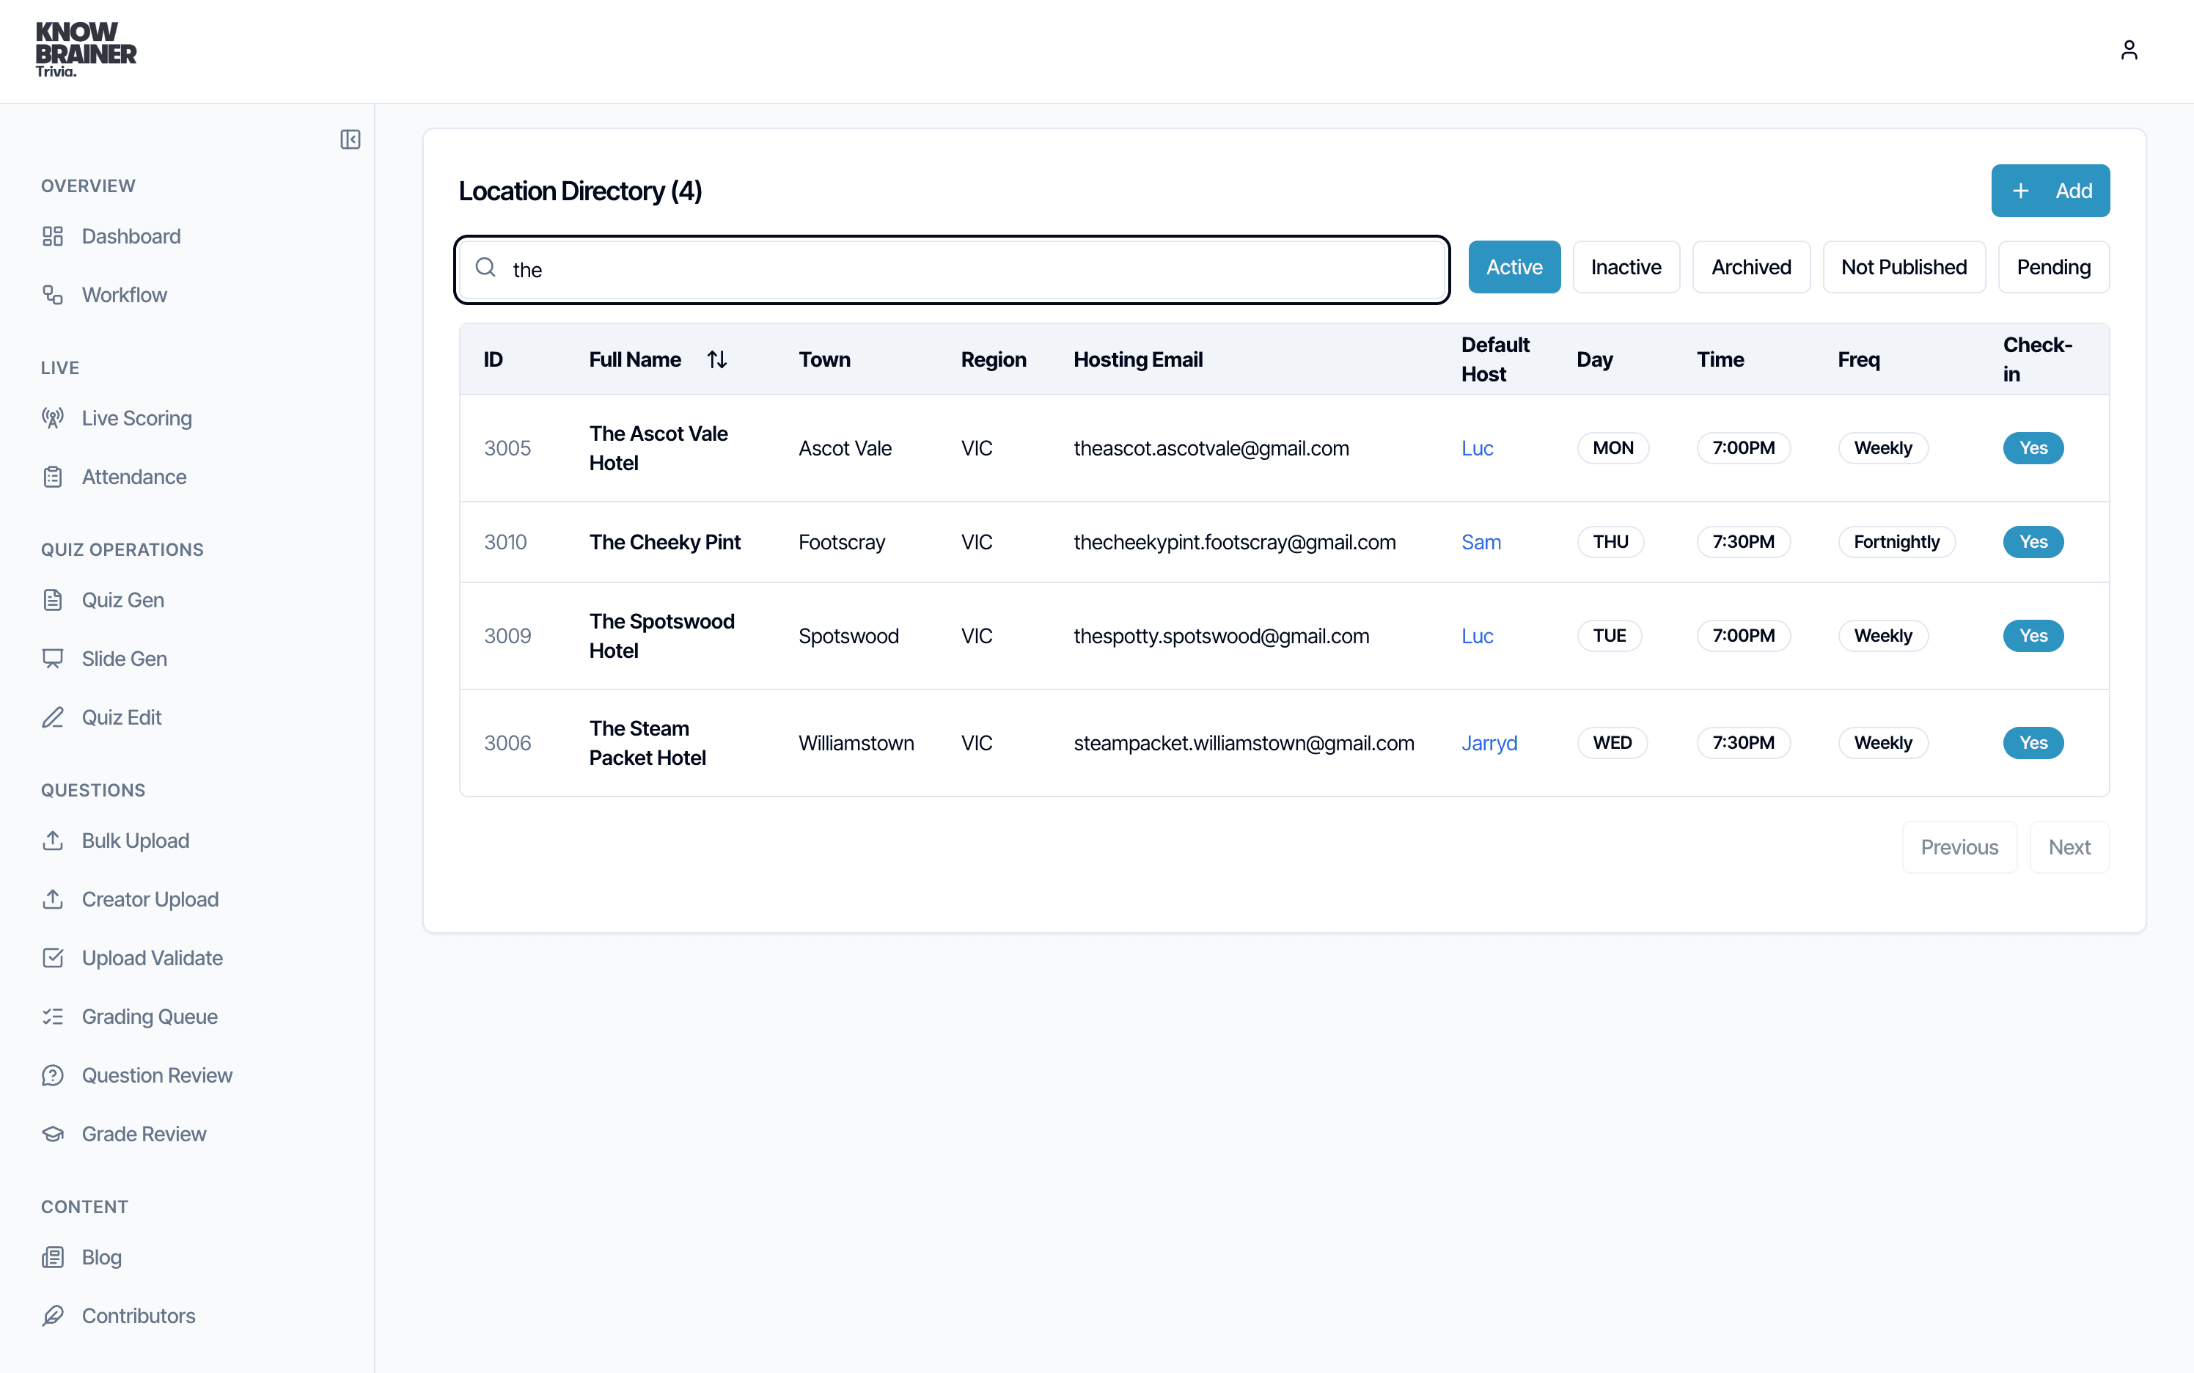Screen dimensions: 2194x1373
Task: Click The Spotswood Hotel name
Action: 661,636
